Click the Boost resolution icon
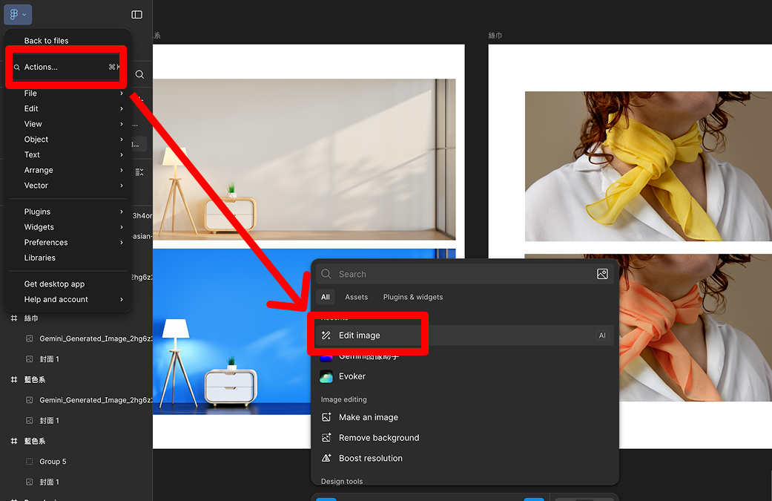The height and width of the screenshot is (501, 772). tap(326, 458)
